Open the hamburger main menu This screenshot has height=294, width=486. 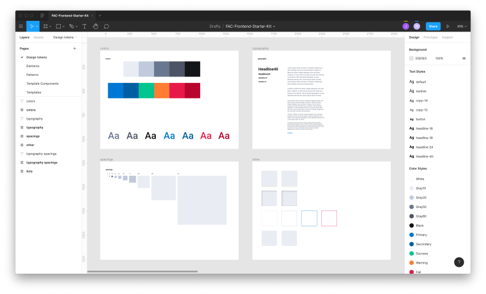[21, 27]
